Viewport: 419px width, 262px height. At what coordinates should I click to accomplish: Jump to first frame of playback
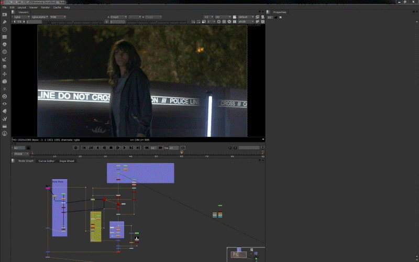84,148
